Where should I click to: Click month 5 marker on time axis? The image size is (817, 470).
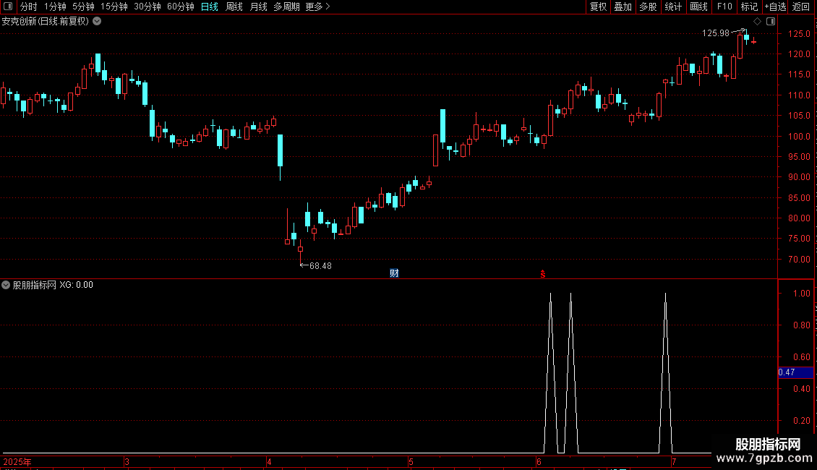pos(411,461)
